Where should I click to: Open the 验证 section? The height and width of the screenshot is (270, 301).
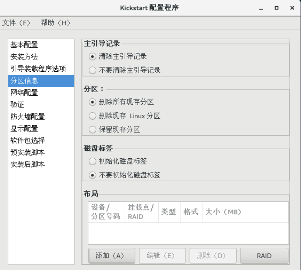coord(41,105)
